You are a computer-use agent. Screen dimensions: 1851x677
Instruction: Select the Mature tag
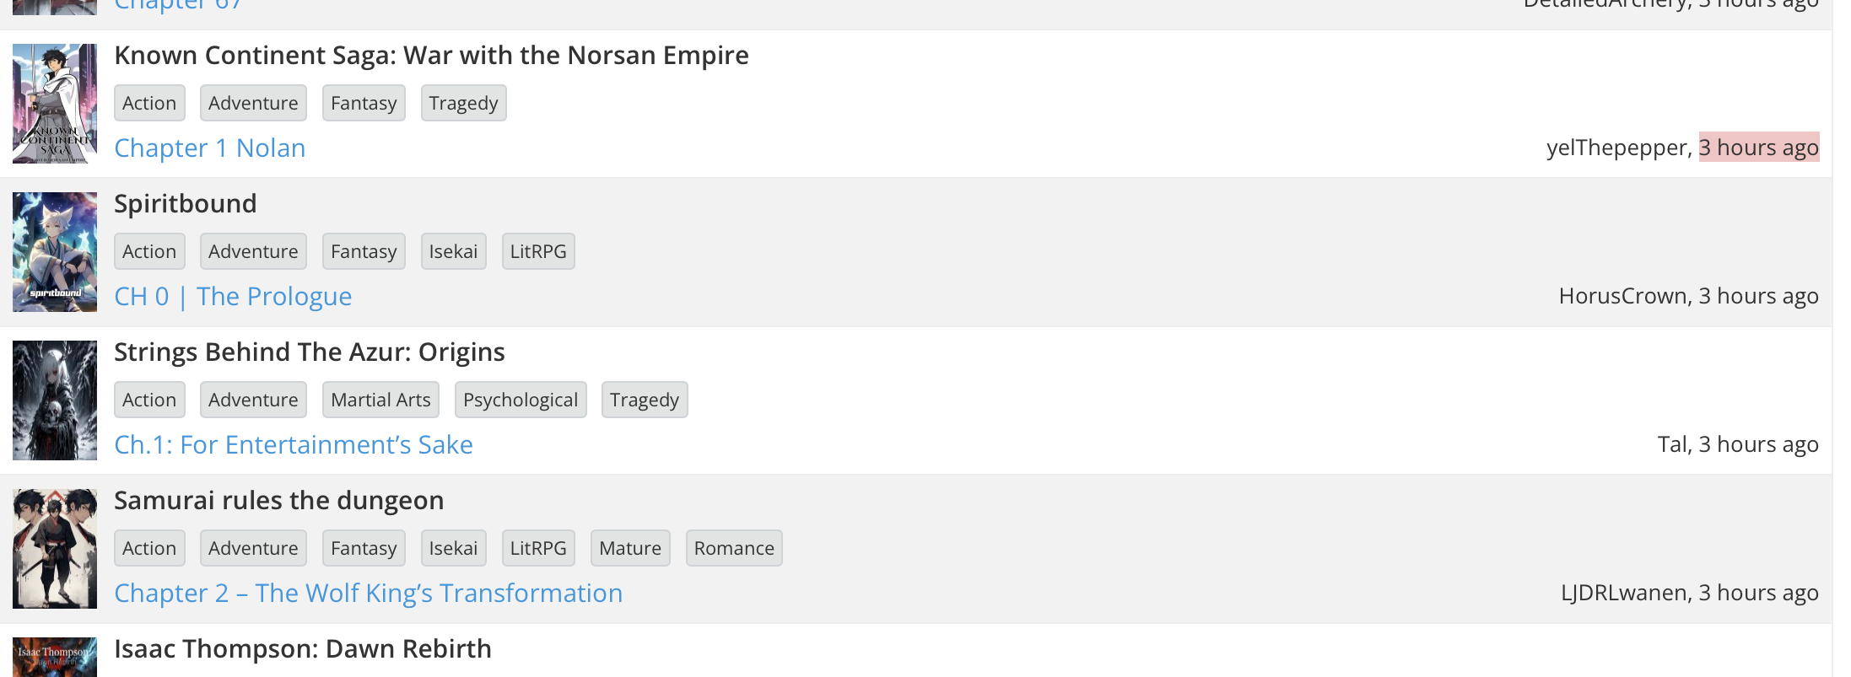(x=630, y=548)
